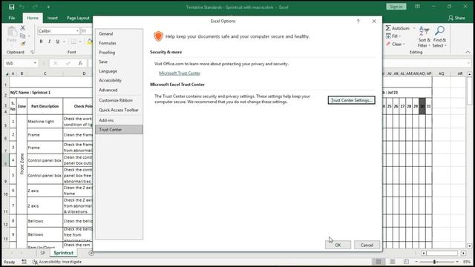Select Accessibility in Excel Options
This screenshot has height=267, width=475.
coord(119,80)
